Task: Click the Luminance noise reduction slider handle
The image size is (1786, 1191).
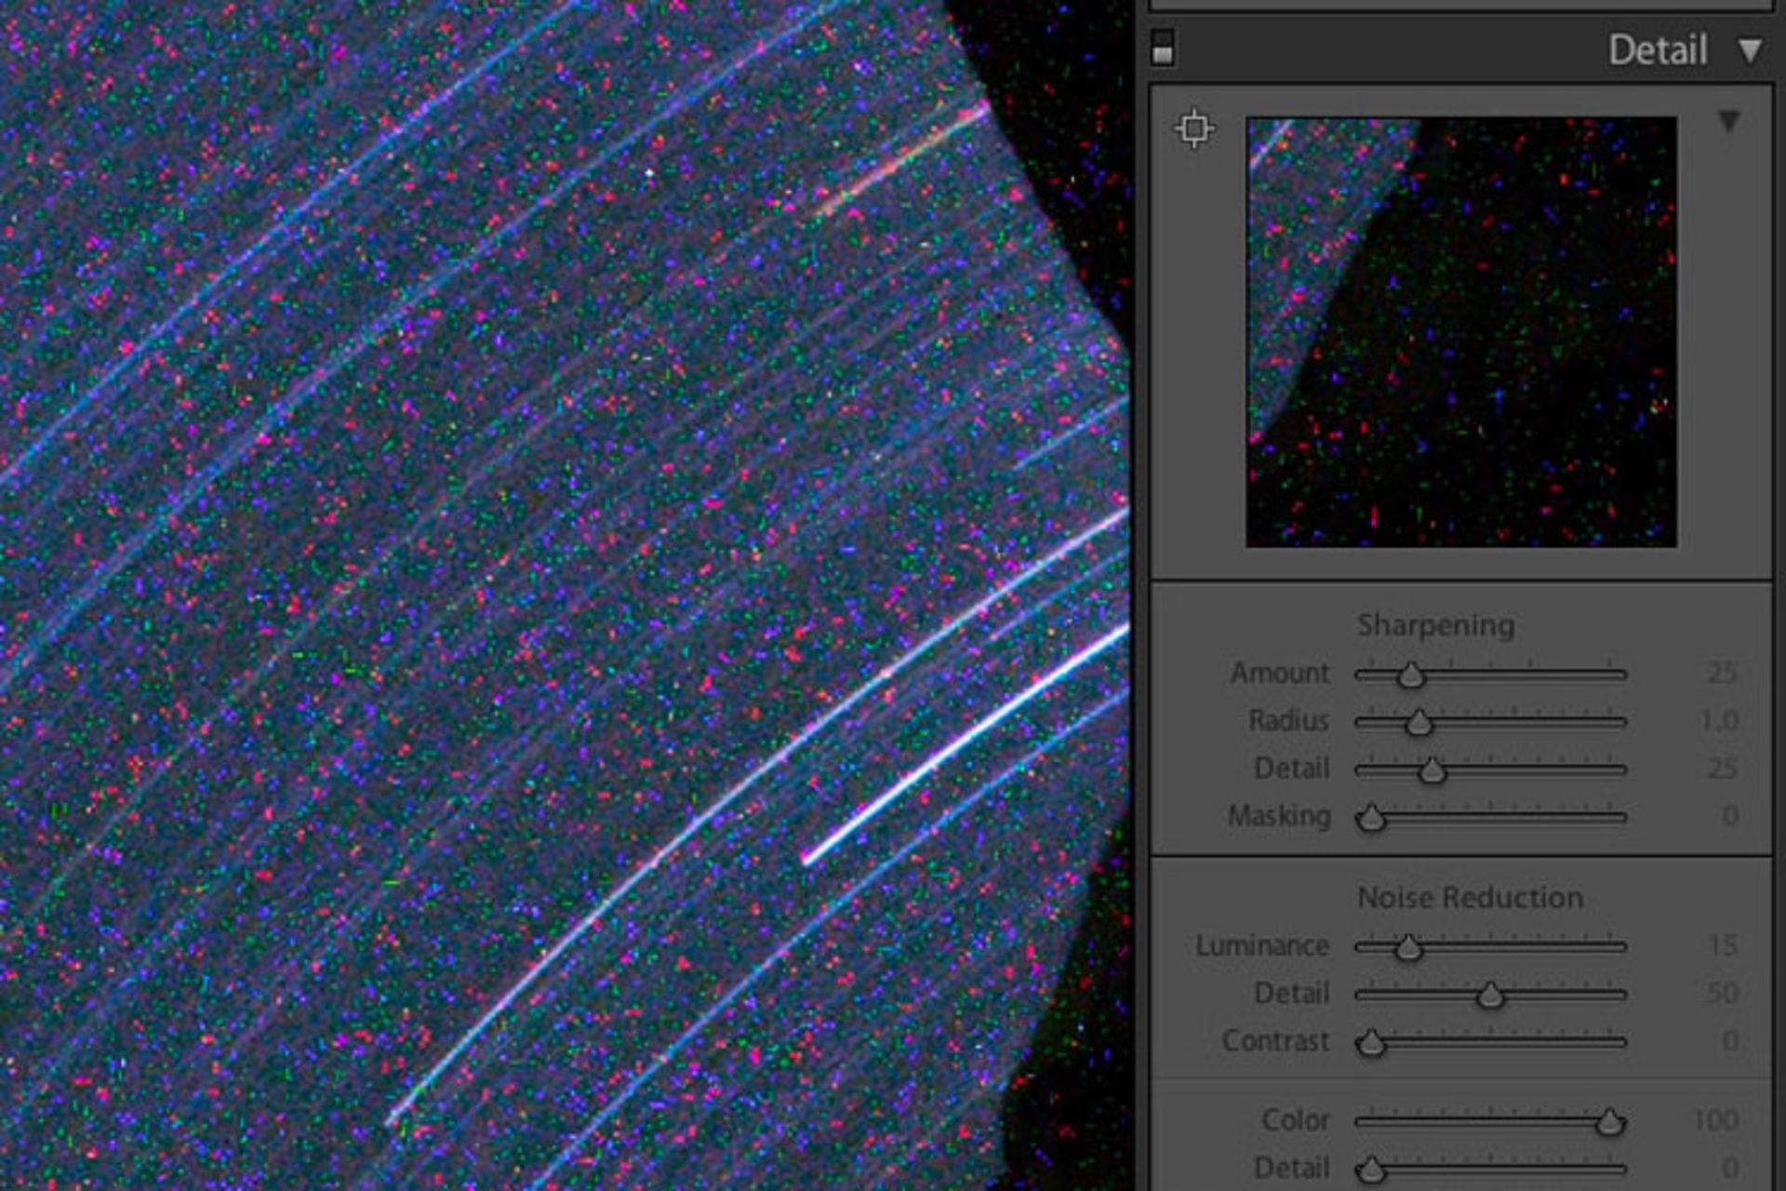Action: click(x=1408, y=948)
